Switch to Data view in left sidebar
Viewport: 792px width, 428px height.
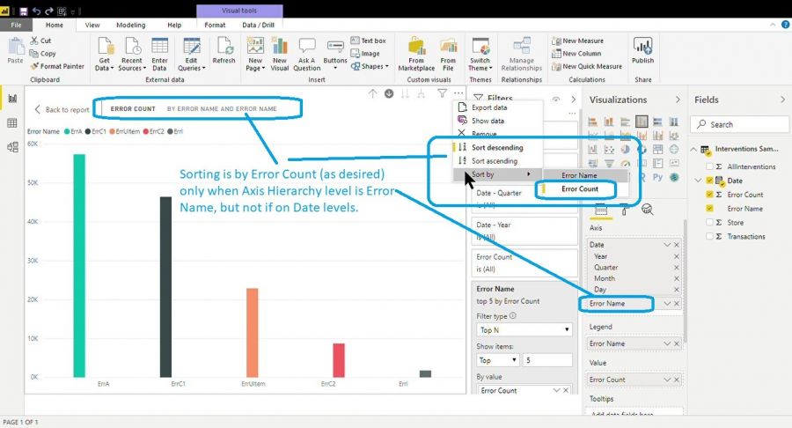coord(12,122)
